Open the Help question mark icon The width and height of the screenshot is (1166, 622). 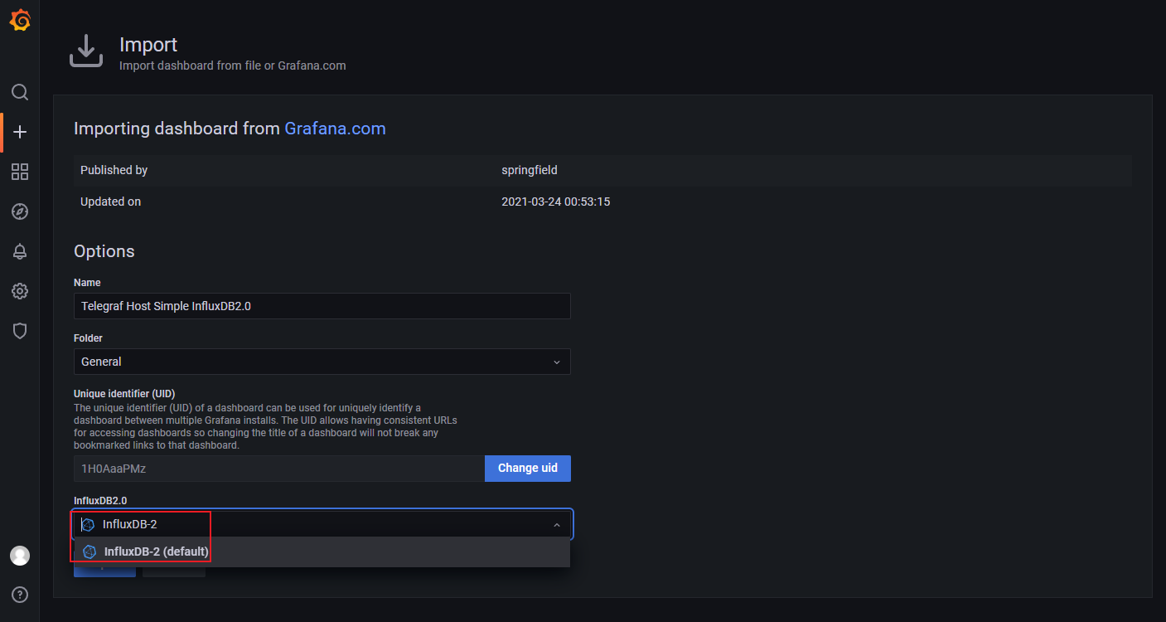pyautogui.click(x=20, y=595)
